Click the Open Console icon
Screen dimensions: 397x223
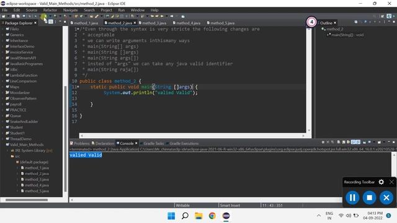point(379,142)
